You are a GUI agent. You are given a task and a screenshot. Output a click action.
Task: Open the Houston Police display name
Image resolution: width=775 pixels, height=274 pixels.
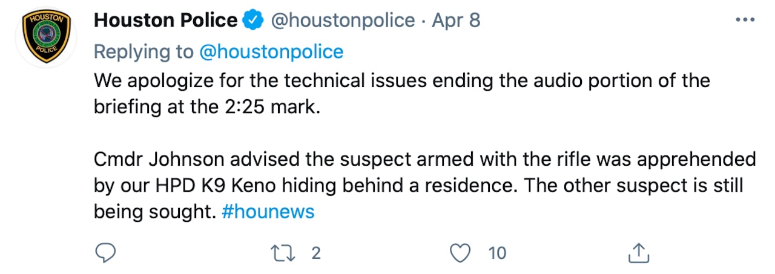pos(165,21)
